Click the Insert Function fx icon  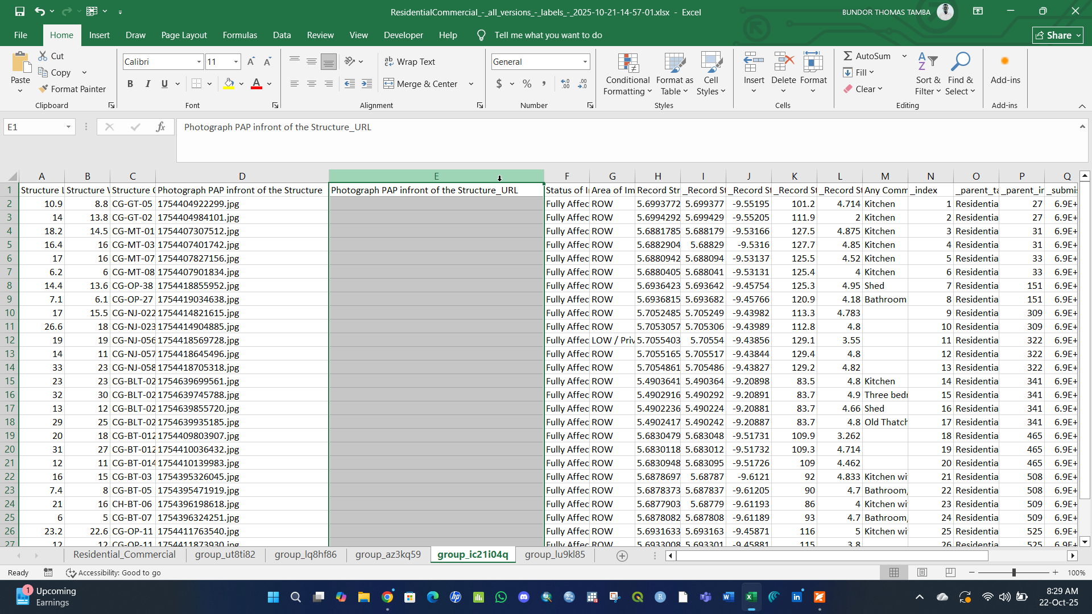click(x=160, y=127)
